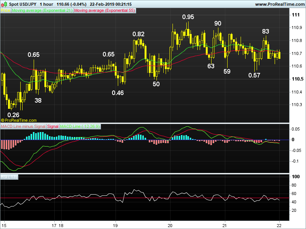Select the Moving average (Exponential 21) label
Image resolution: width=306 pixels, height=229 pixels.
(42, 11)
